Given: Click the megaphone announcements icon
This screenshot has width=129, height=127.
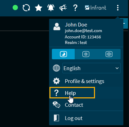Looking at the screenshot, I should click(x=63, y=8).
